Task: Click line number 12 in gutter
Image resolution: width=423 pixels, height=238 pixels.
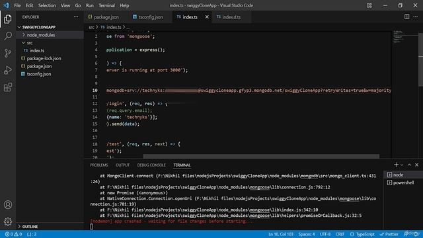Action: pos(95,104)
